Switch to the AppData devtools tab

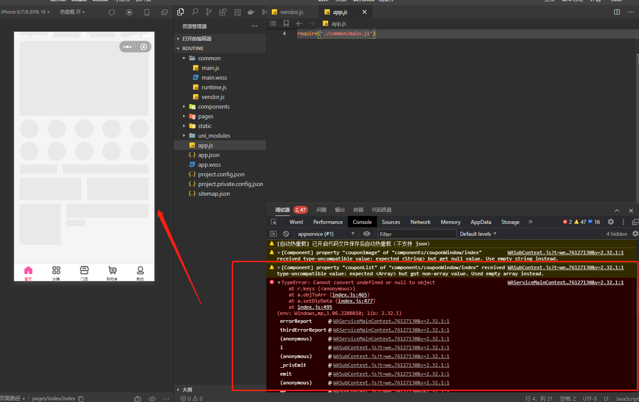click(481, 222)
